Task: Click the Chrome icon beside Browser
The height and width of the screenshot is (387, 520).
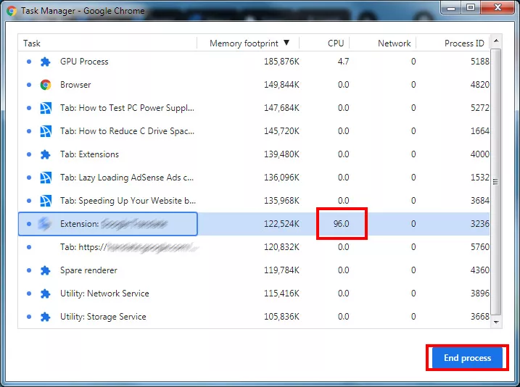Action: click(x=46, y=85)
